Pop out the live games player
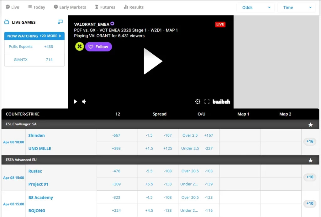321x217 pixels. pyautogui.click(x=60, y=22)
